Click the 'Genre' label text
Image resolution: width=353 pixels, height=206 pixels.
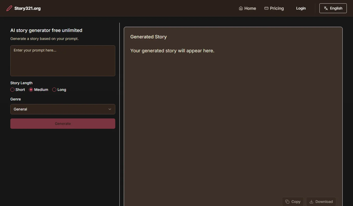click(x=16, y=99)
